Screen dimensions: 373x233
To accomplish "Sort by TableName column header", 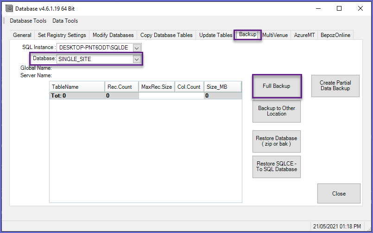I will pos(77,87).
